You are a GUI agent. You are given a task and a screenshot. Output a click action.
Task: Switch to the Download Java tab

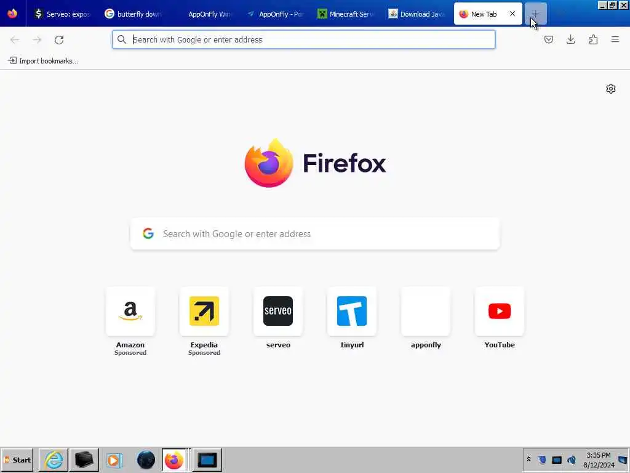(415, 14)
